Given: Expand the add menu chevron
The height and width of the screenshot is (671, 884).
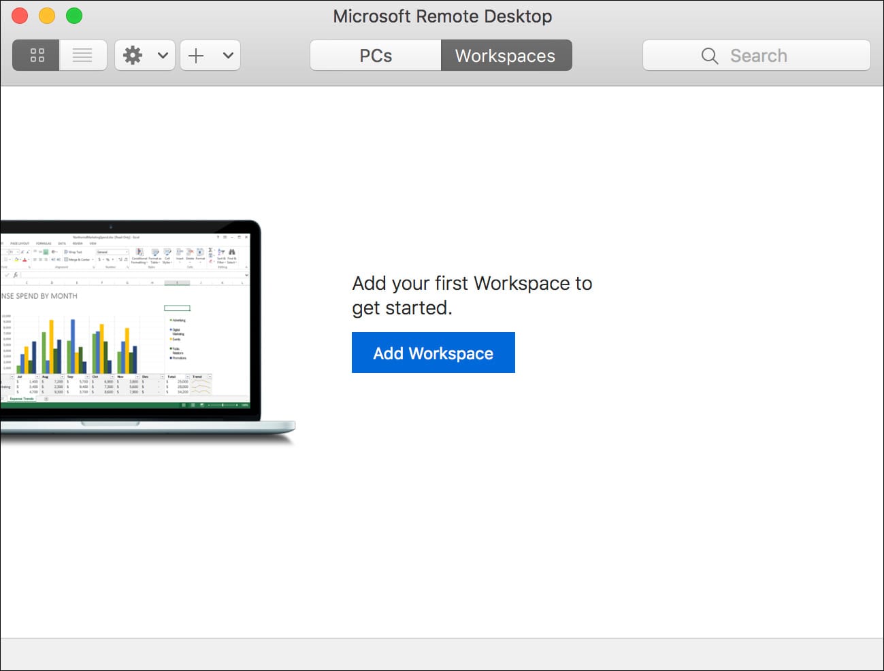Looking at the screenshot, I should coord(228,55).
